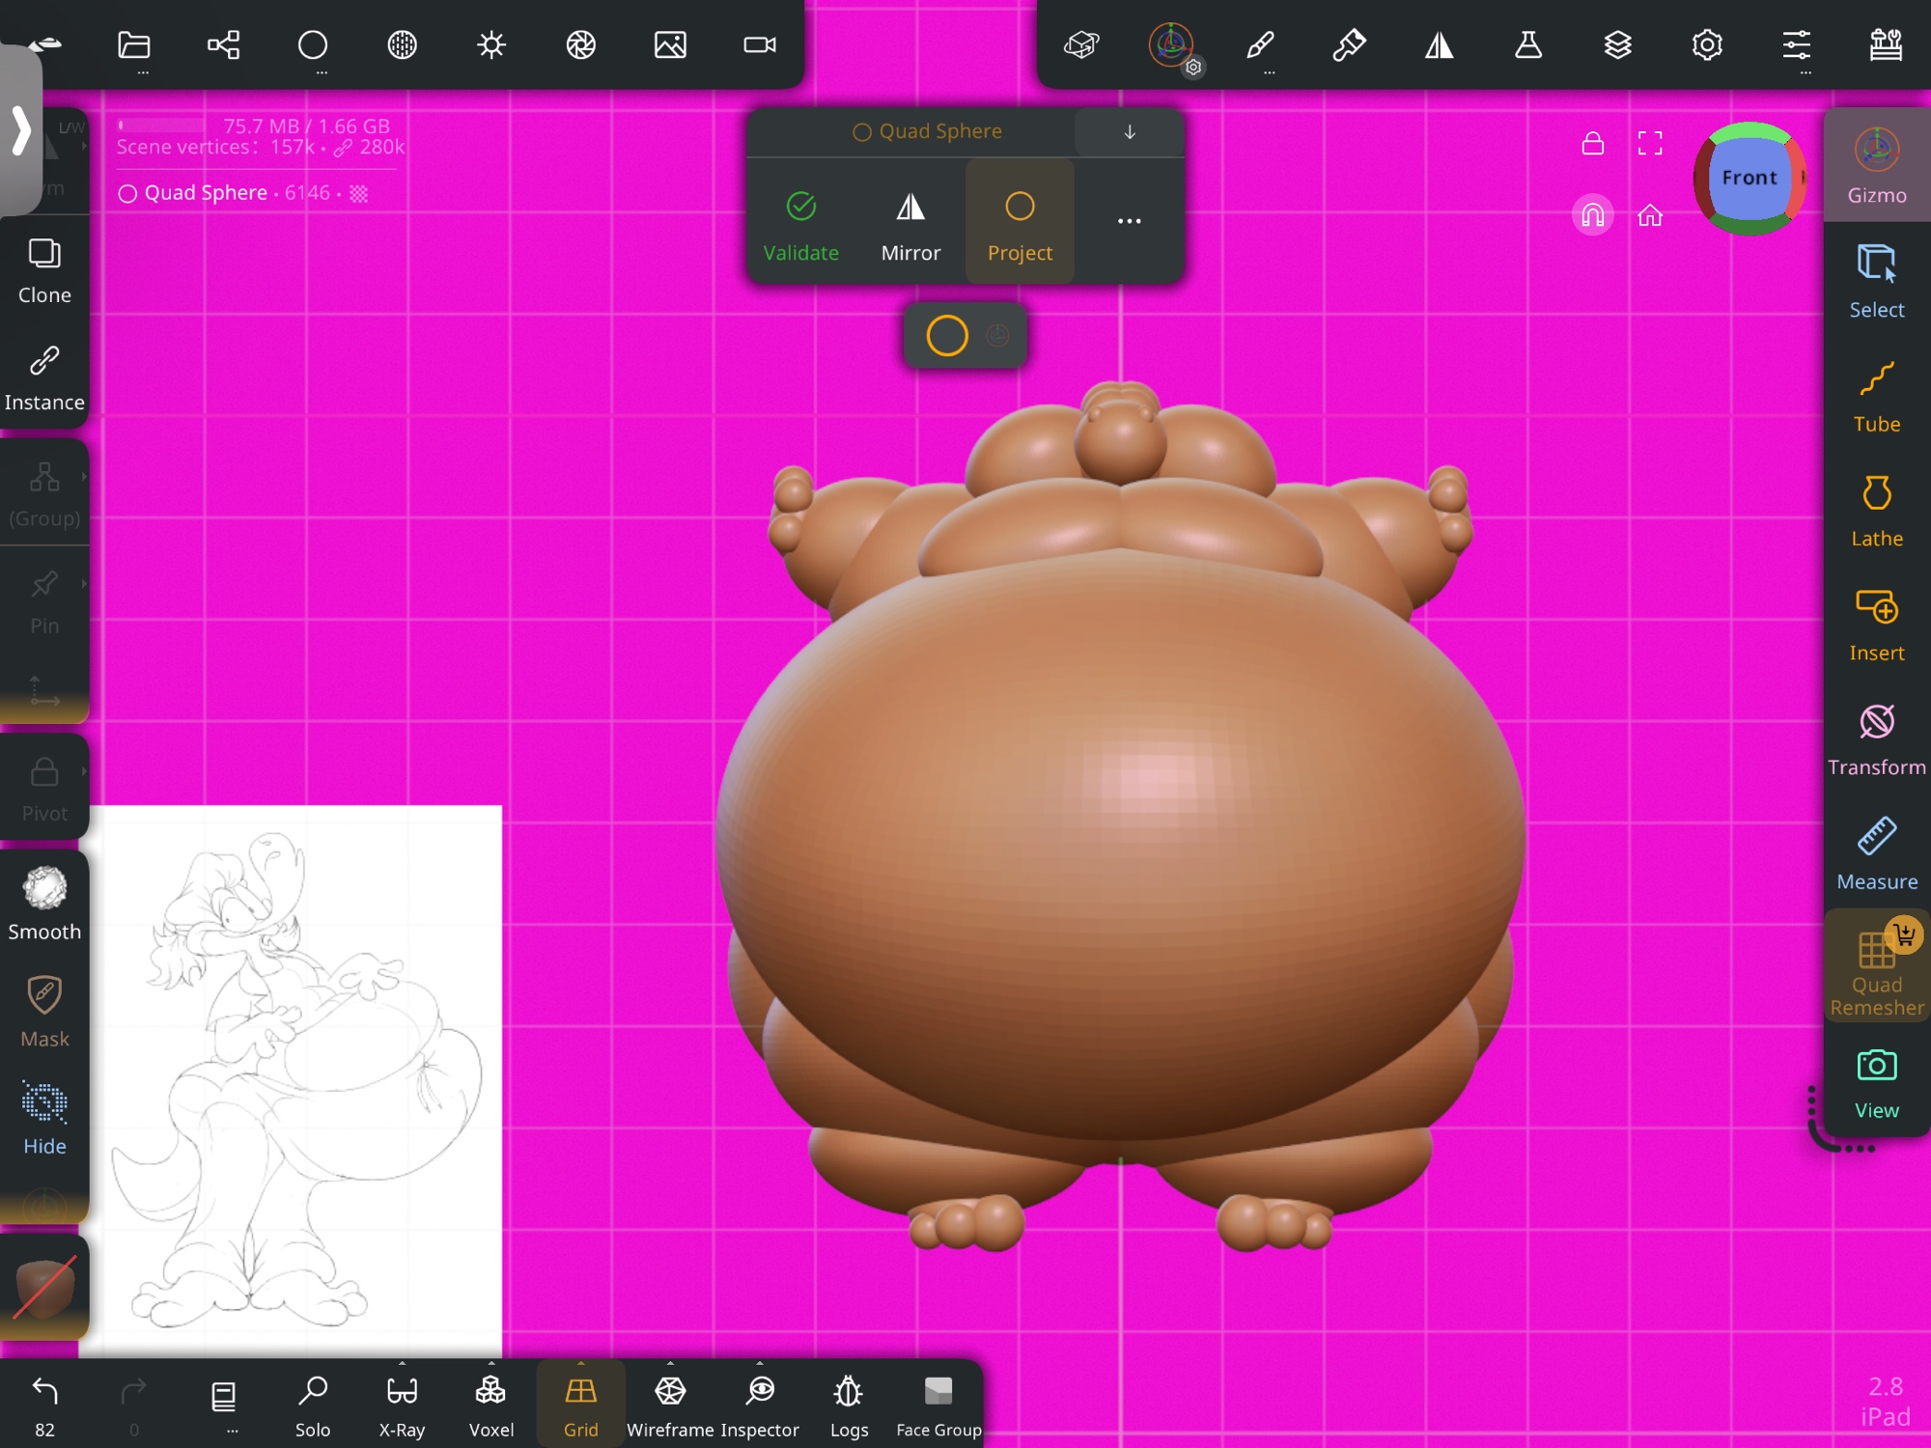Toggle X-Ray mode
1931x1448 pixels.
click(x=402, y=1405)
